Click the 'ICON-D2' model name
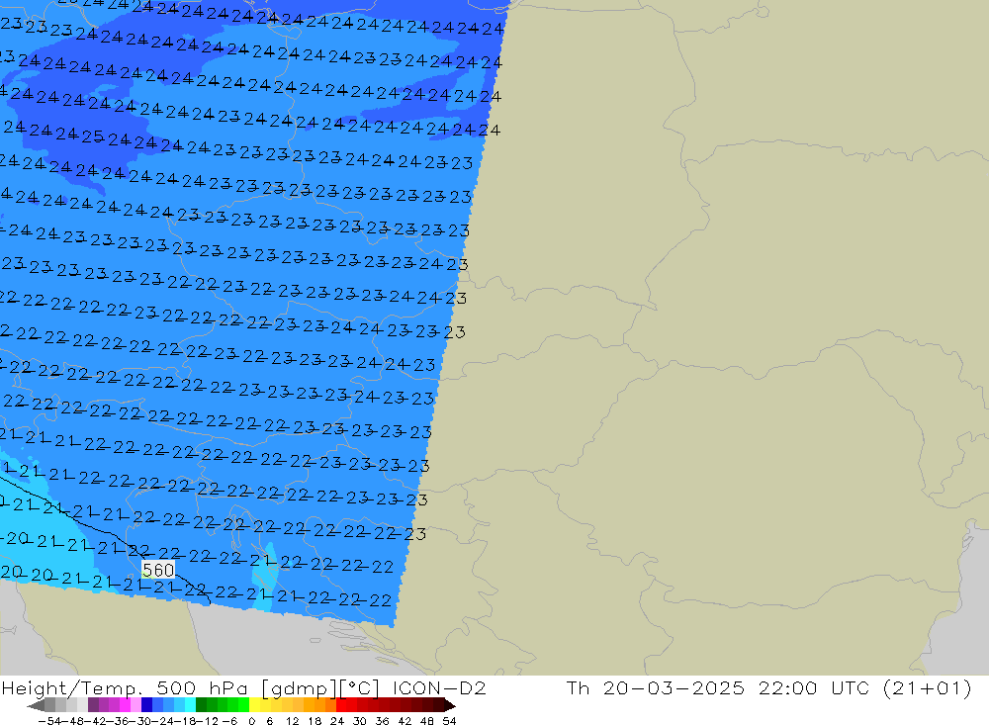989x725 pixels. tap(439, 687)
